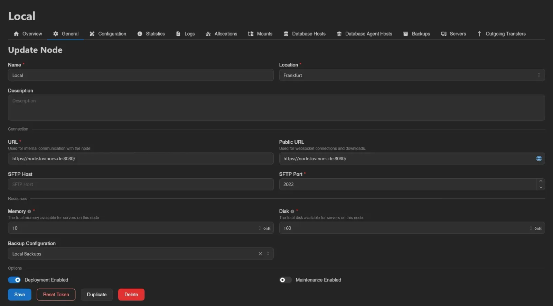Screen dimensions: 553x306
Task: Click the red Delete button
Action: pyautogui.click(x=131, y=295)
